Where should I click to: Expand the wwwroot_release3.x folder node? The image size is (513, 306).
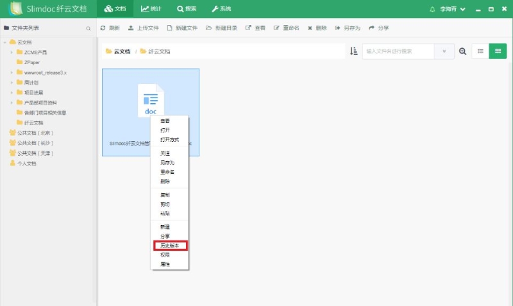pyautogui.click(x=12, y=72)
